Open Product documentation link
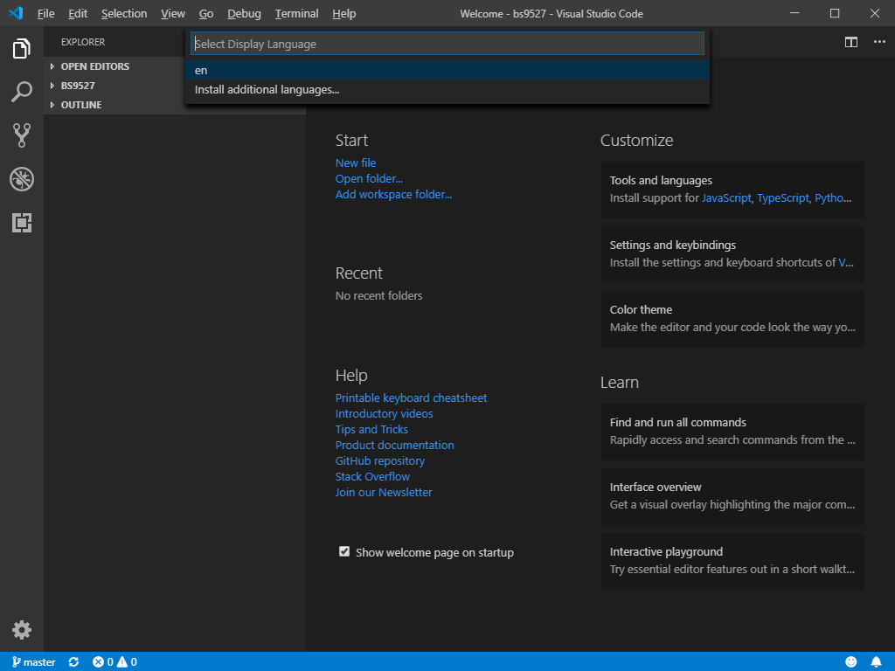 click(x=394, y=445)
